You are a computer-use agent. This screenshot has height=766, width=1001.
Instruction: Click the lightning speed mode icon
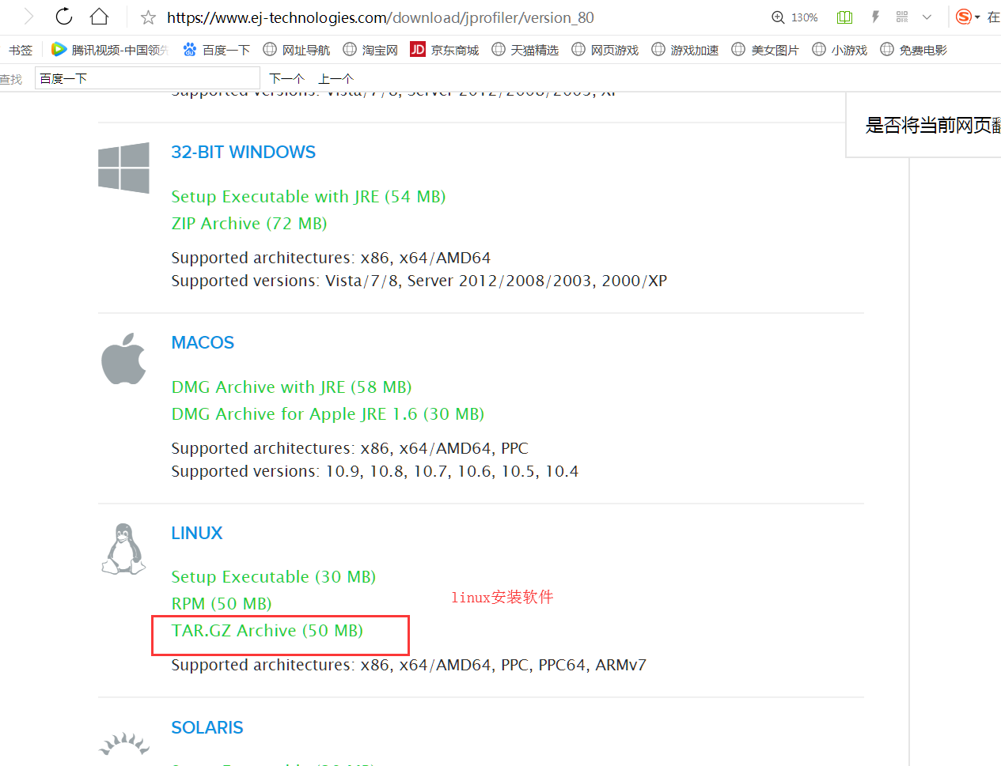(x=875, y=17)
